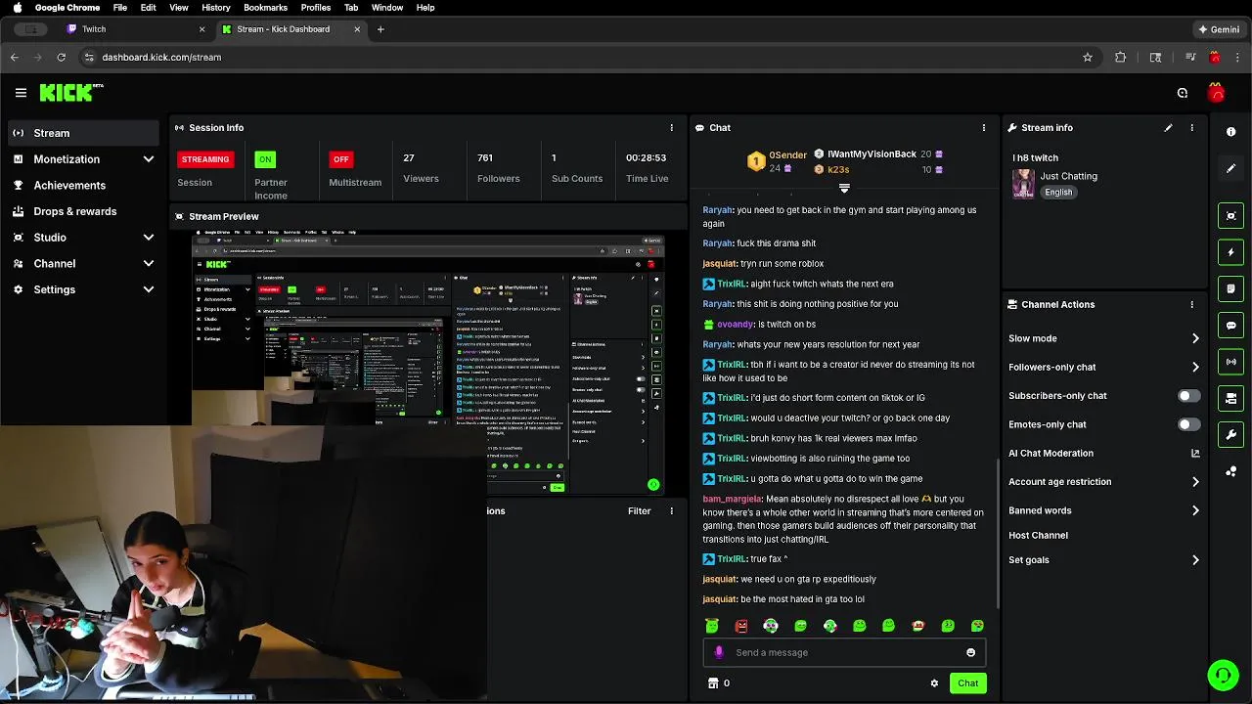Toggle Subscribers-only chat switch

(1188, 396)
